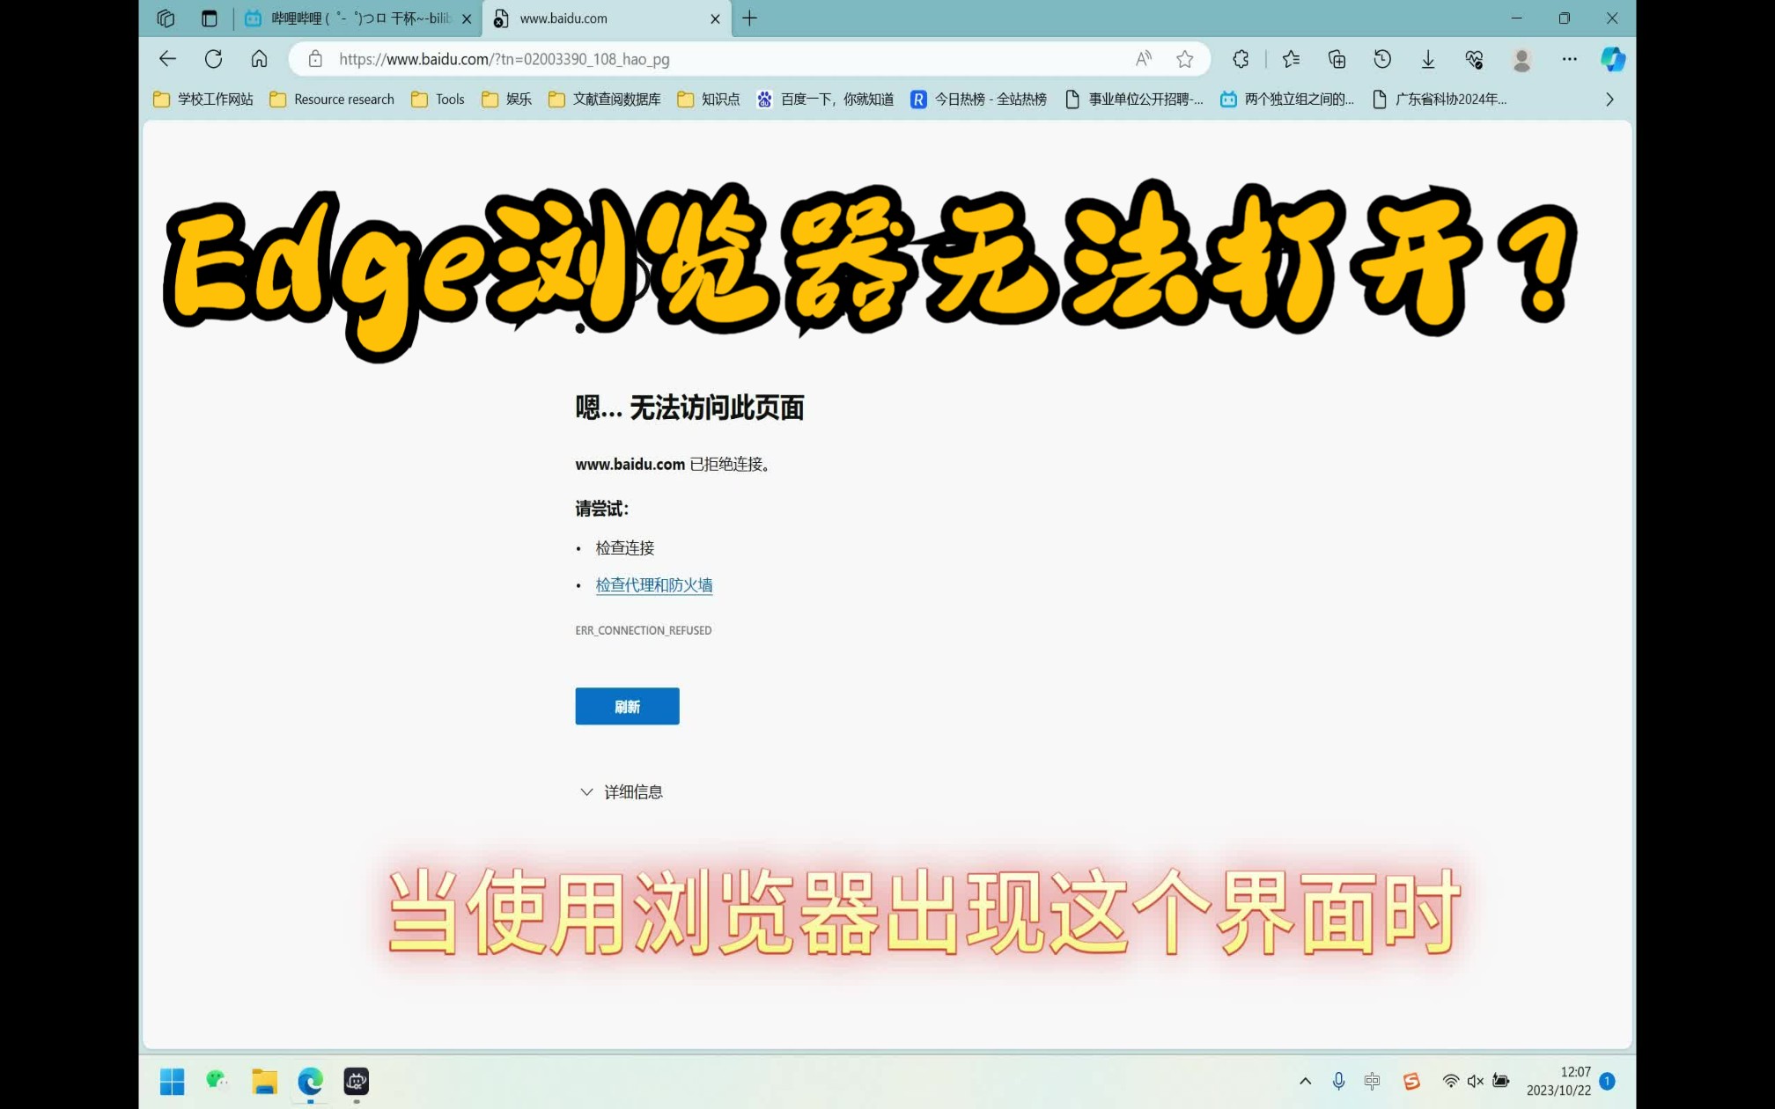This screenshot has height=1109, width=1775.
Task: Open File Explorer from taskbar
Action: click(x=264, y=1083)
